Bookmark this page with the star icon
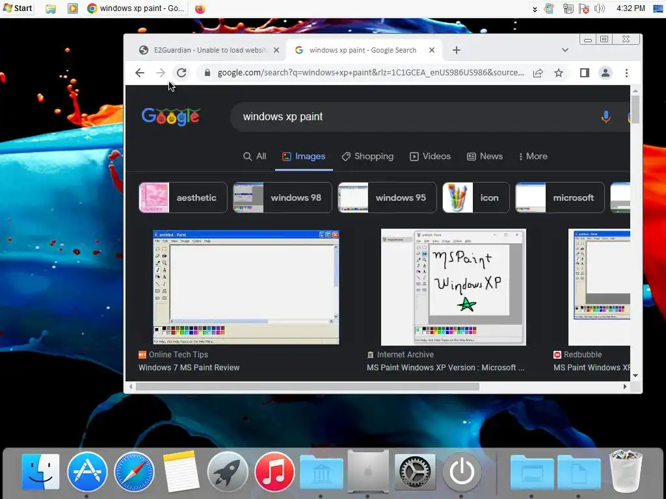Screen dimensions: 666x499 click(559, 73)
